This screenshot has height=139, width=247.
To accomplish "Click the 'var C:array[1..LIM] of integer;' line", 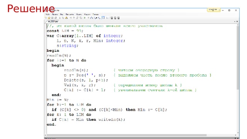I will click(85, 36).
